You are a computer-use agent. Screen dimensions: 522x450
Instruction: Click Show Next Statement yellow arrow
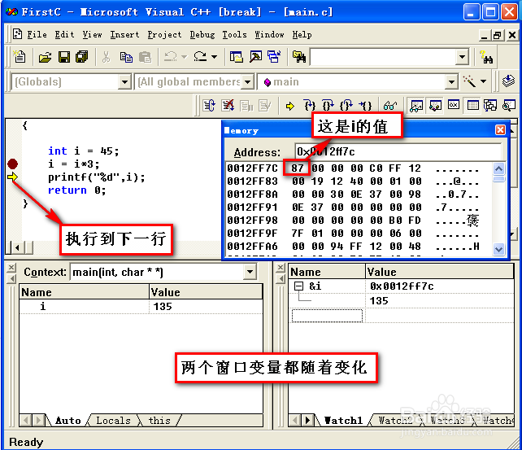click(x=290, y=107)
